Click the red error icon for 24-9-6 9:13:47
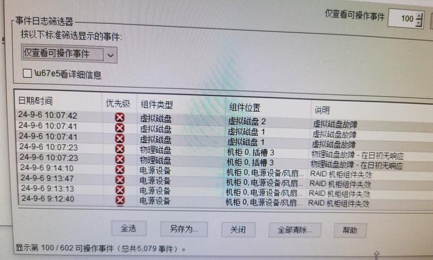Screen dimensions: 433x260 click(x=120, y=180)
